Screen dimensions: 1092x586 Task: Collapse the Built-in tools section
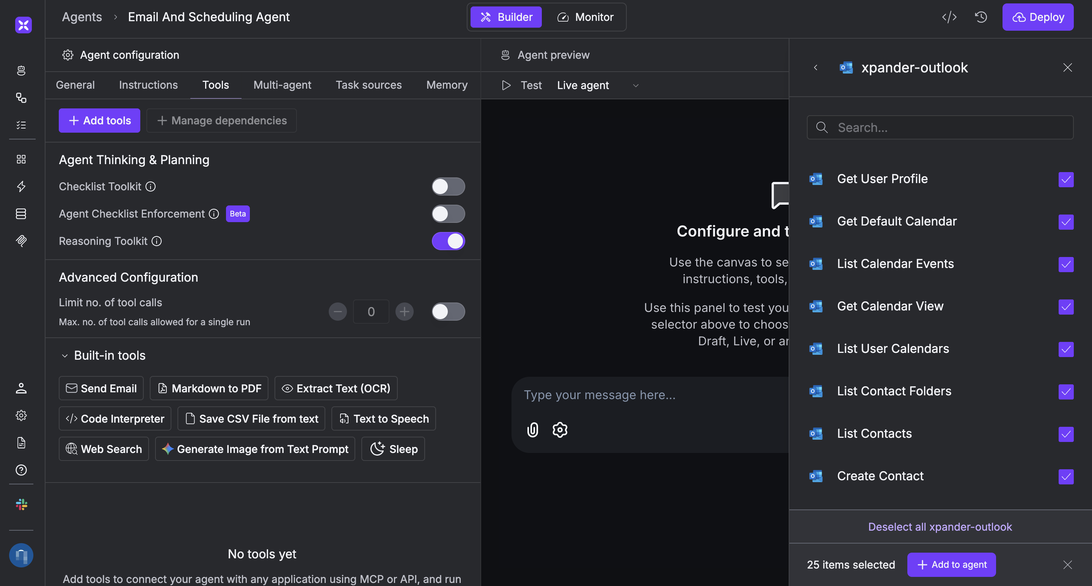[65, 356]
